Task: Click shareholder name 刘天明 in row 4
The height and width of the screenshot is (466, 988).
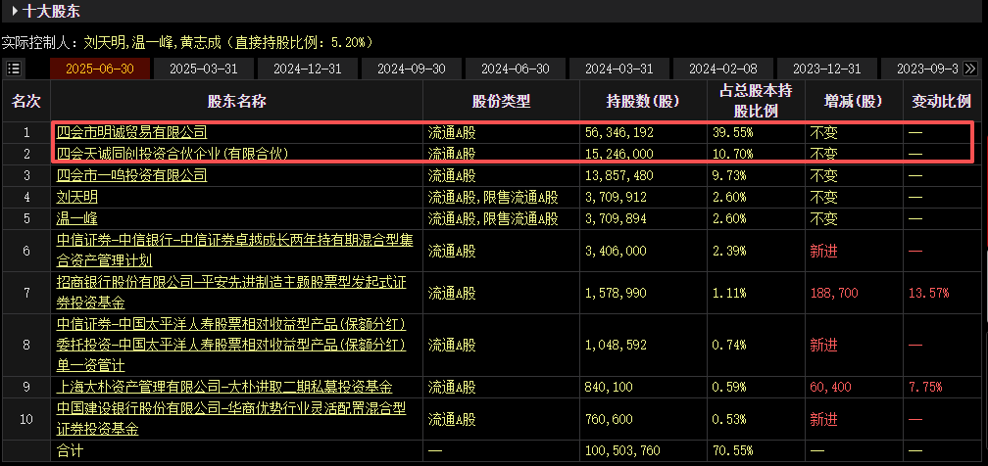Action: (x=76, y=197)
